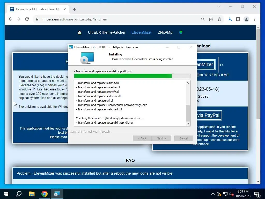The width and height of the screenshot is (265, 199).
Task: Open Chrome's downloads icon
Action: click(230, 19)
